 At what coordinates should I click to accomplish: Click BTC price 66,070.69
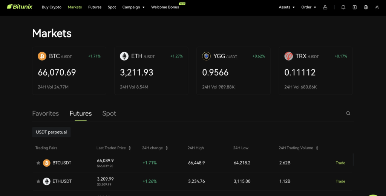(57, 73)
